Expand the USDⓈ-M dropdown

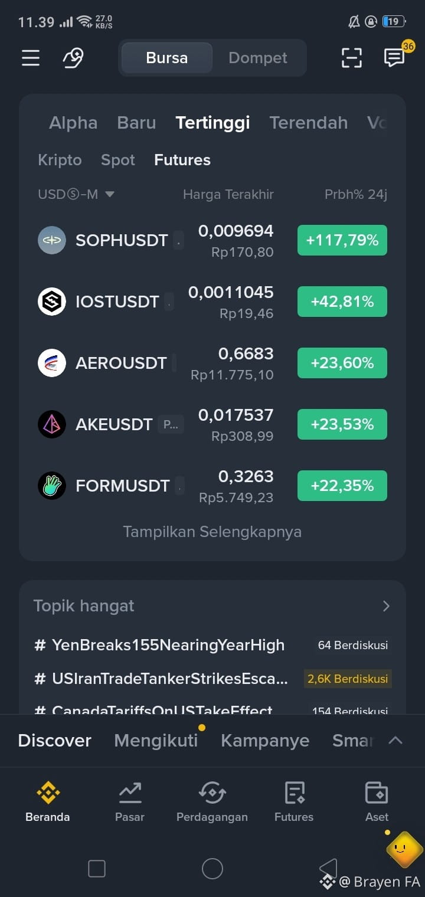tap(76, 194)
